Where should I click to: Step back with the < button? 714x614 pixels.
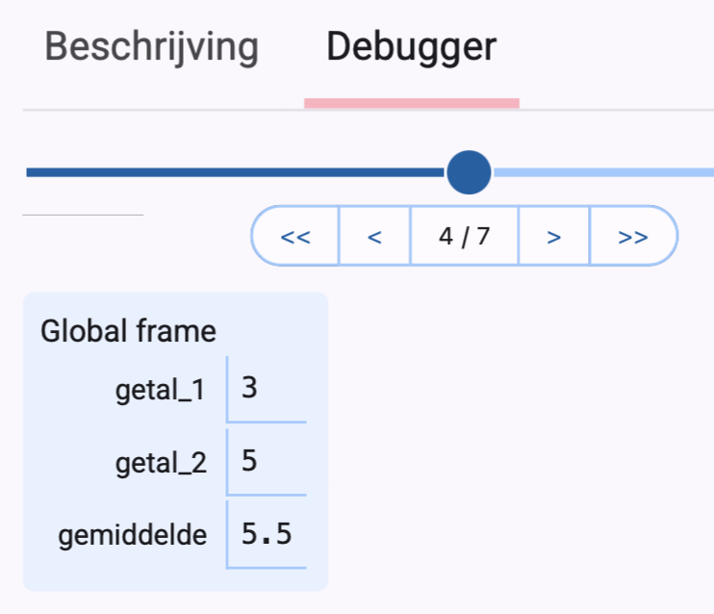pyautogui.click(x=374, y=236)
